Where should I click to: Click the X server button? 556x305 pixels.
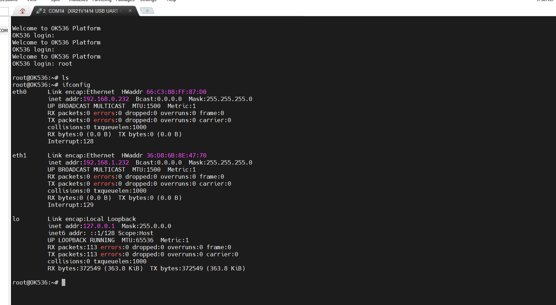(545, 1)
